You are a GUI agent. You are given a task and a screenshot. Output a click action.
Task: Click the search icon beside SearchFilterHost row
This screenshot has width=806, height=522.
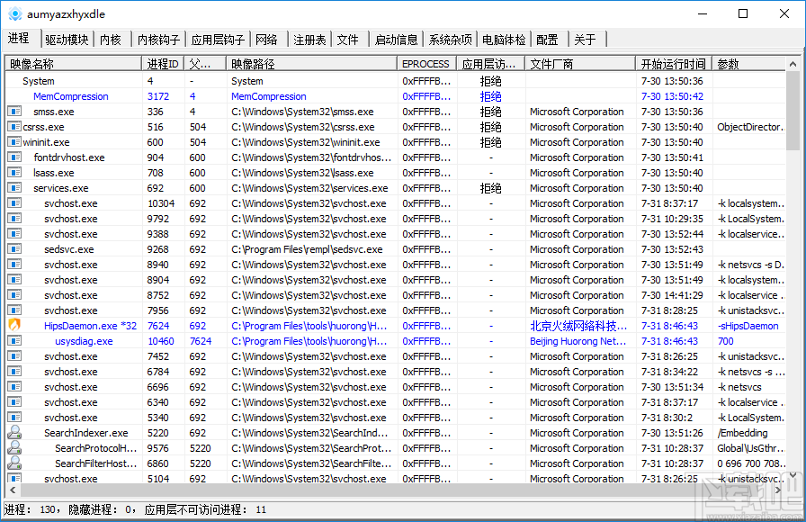[14, 463]
